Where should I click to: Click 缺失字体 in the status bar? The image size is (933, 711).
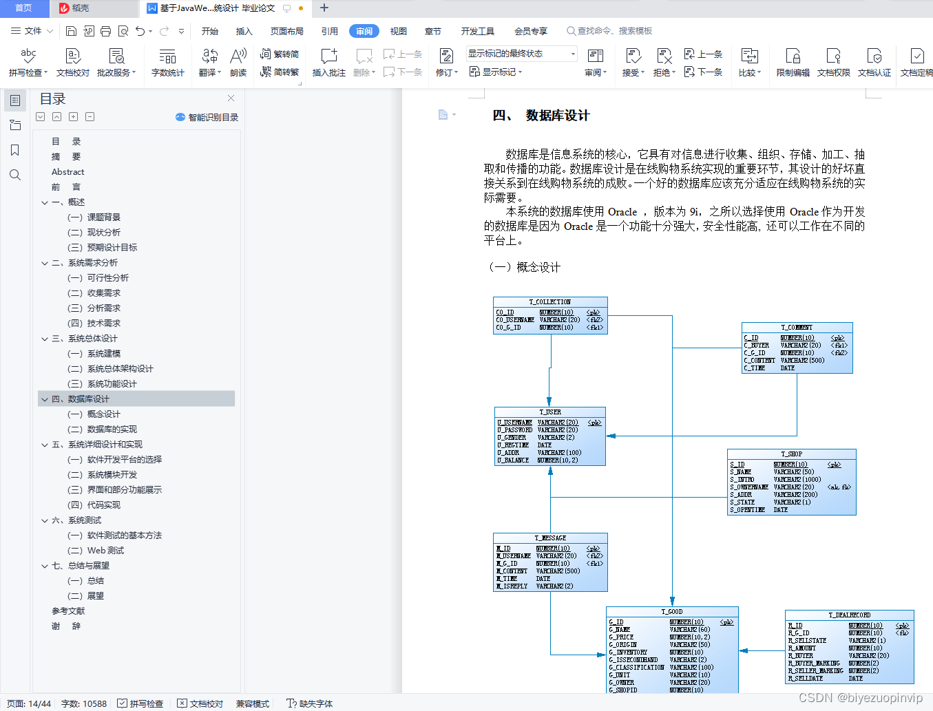pyautogui.click(x=310, y=703)
